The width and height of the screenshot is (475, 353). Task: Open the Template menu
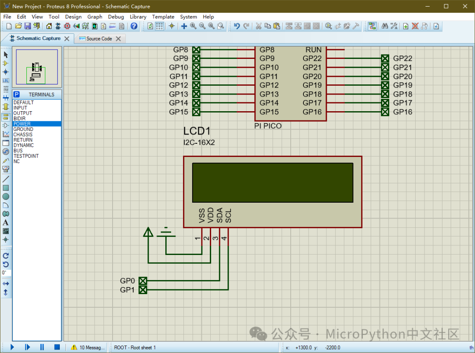(x=163, y=17)
